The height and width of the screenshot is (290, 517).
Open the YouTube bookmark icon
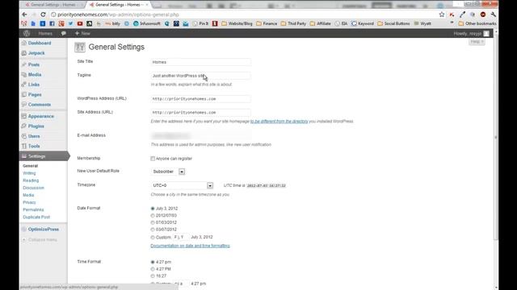[80, 23]
